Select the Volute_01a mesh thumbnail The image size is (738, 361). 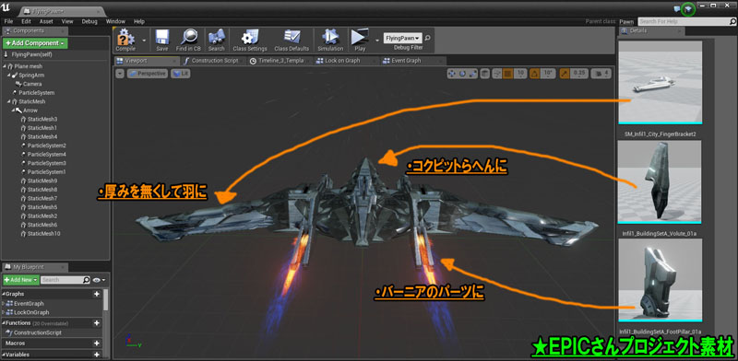(660, 182)
